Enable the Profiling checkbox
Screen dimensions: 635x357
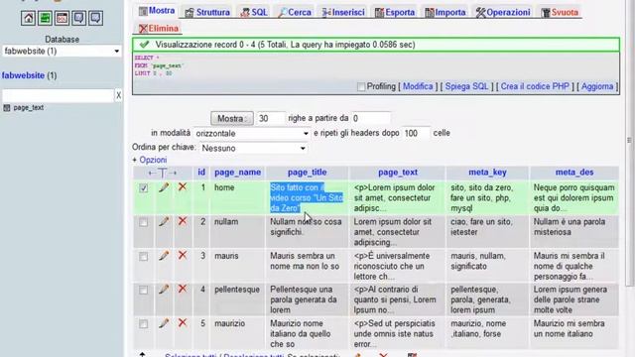(361, 86)
